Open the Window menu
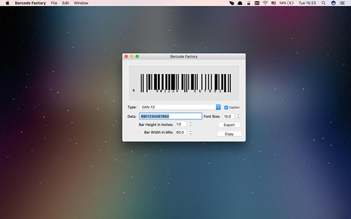Screen dimensions: 351x219 (81, 3)
